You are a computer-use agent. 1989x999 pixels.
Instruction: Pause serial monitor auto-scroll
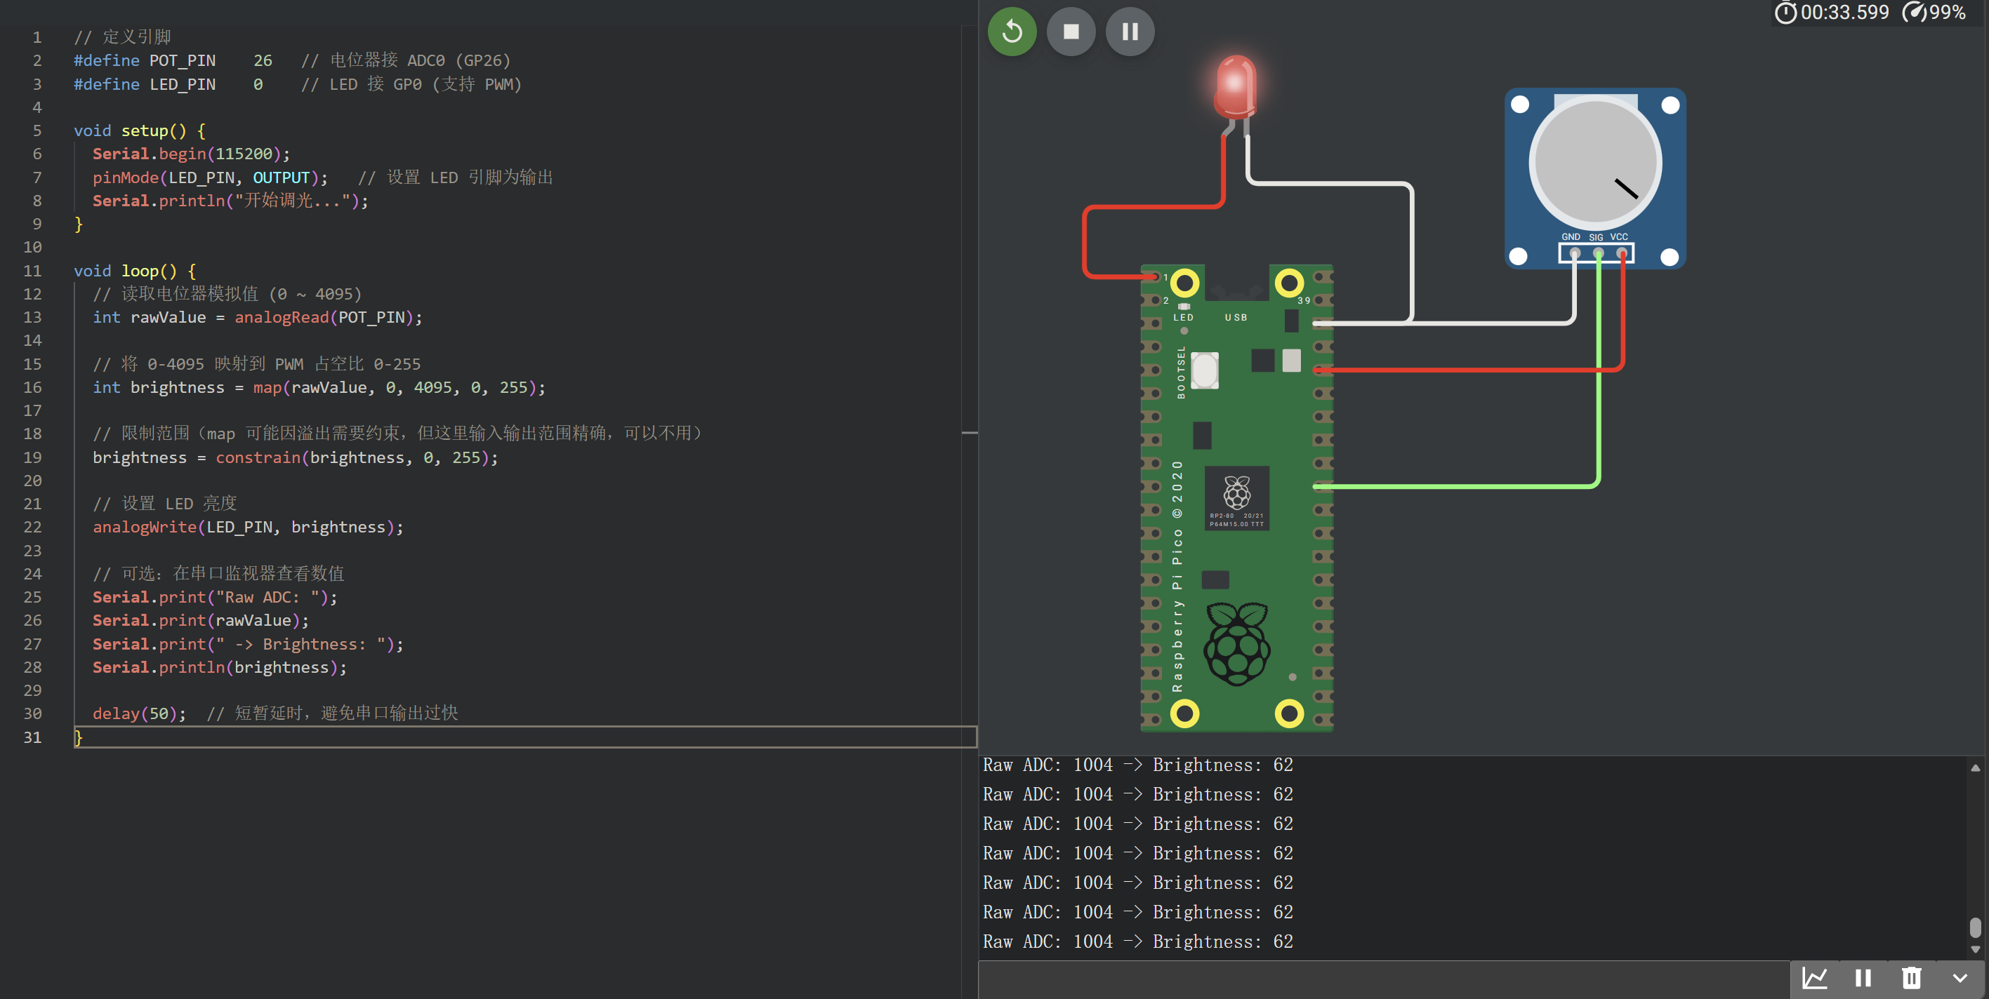[x=1863, y=978]
